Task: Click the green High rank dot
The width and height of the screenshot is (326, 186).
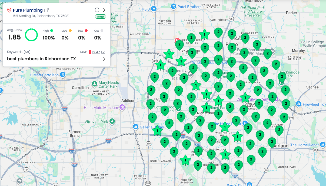Action: click(52, 31)
